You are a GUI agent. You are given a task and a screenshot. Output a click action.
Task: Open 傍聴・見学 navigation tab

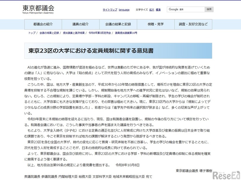pos(156,24)
